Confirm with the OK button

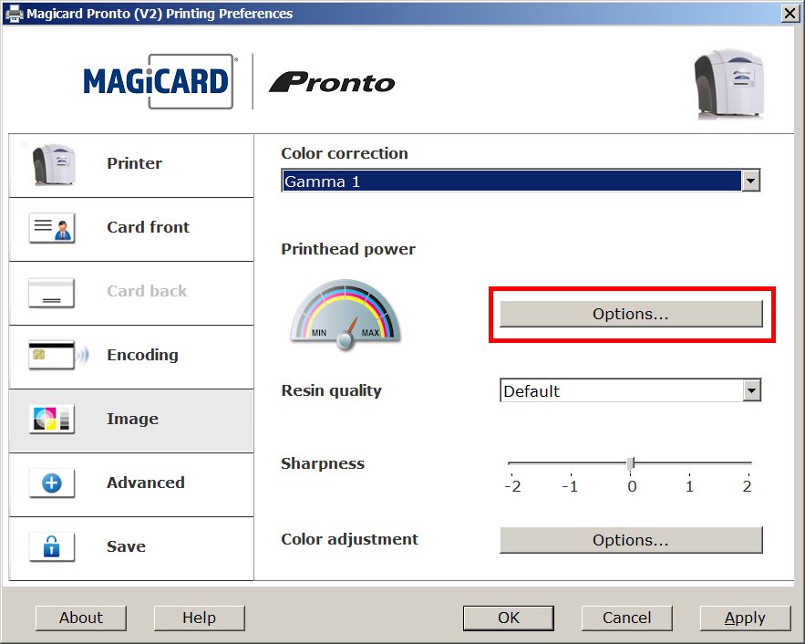click(509, 618)
